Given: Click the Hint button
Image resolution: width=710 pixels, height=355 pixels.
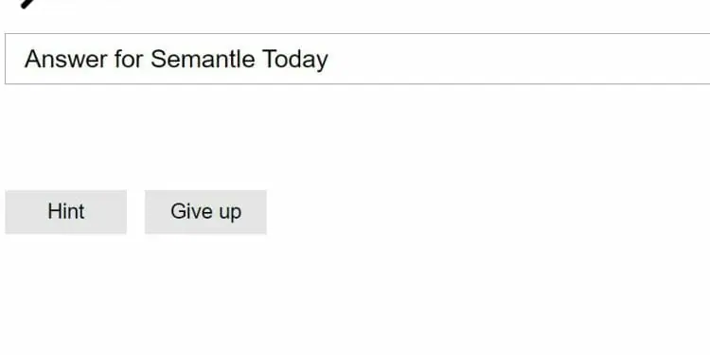Looking at the screenshot, I should (65, 212).
